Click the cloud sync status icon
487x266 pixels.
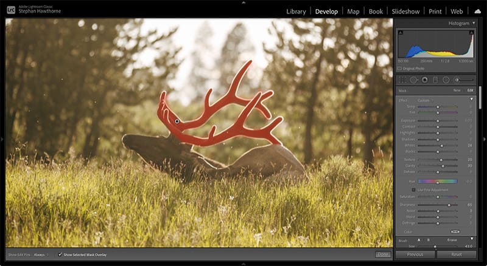click(477, 11)
